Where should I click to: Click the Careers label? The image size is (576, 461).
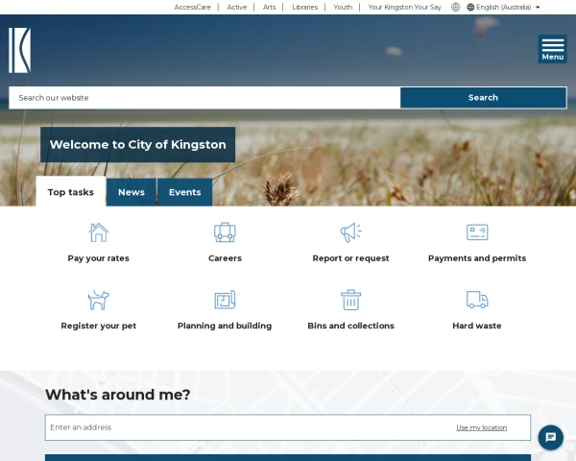coord(225,258)
